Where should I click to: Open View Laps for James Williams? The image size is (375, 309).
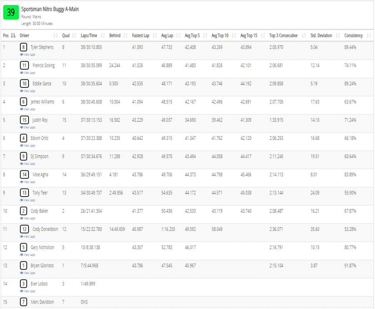pos(27,109)
